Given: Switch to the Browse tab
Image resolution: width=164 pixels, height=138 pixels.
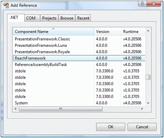Looking at the screenshot, I should 67,18.
